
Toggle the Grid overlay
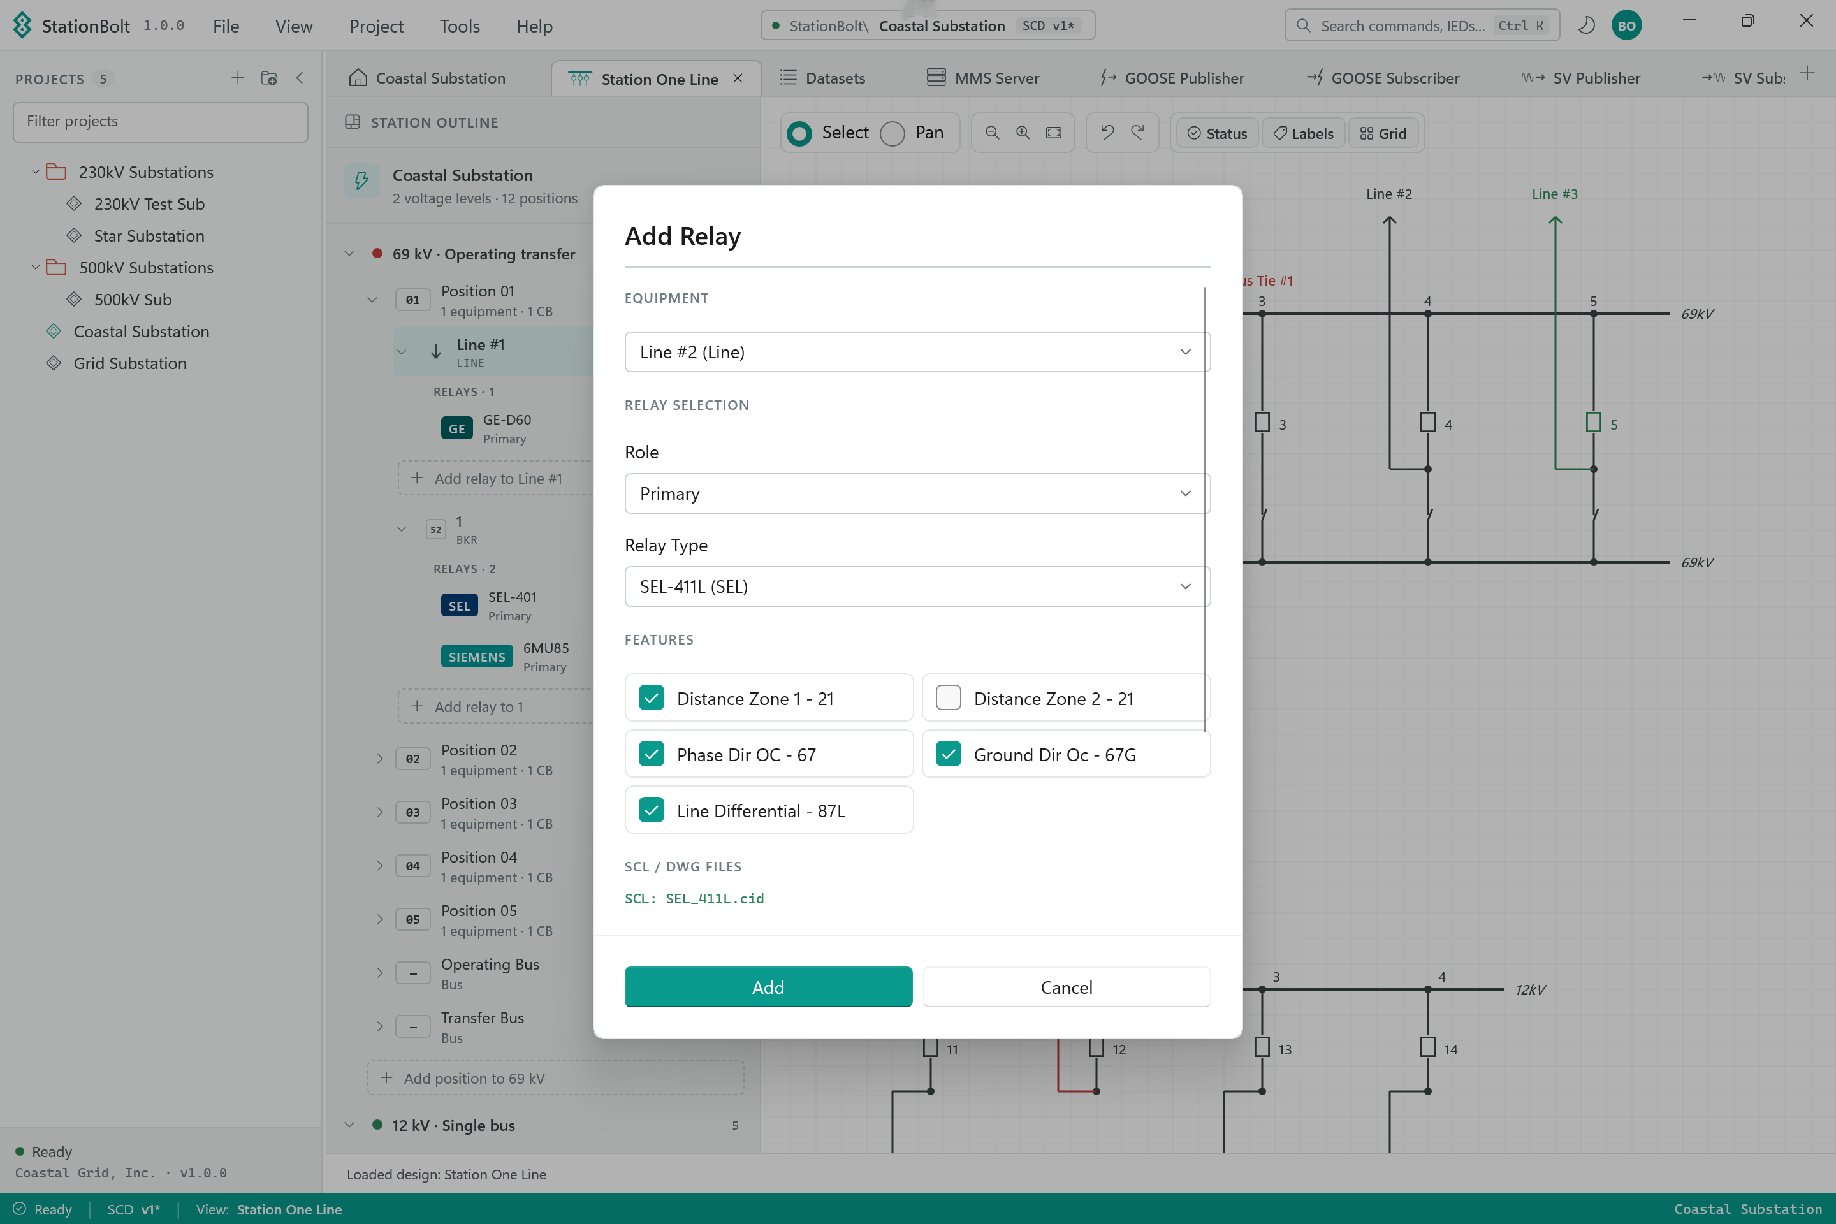point(1383,133)
